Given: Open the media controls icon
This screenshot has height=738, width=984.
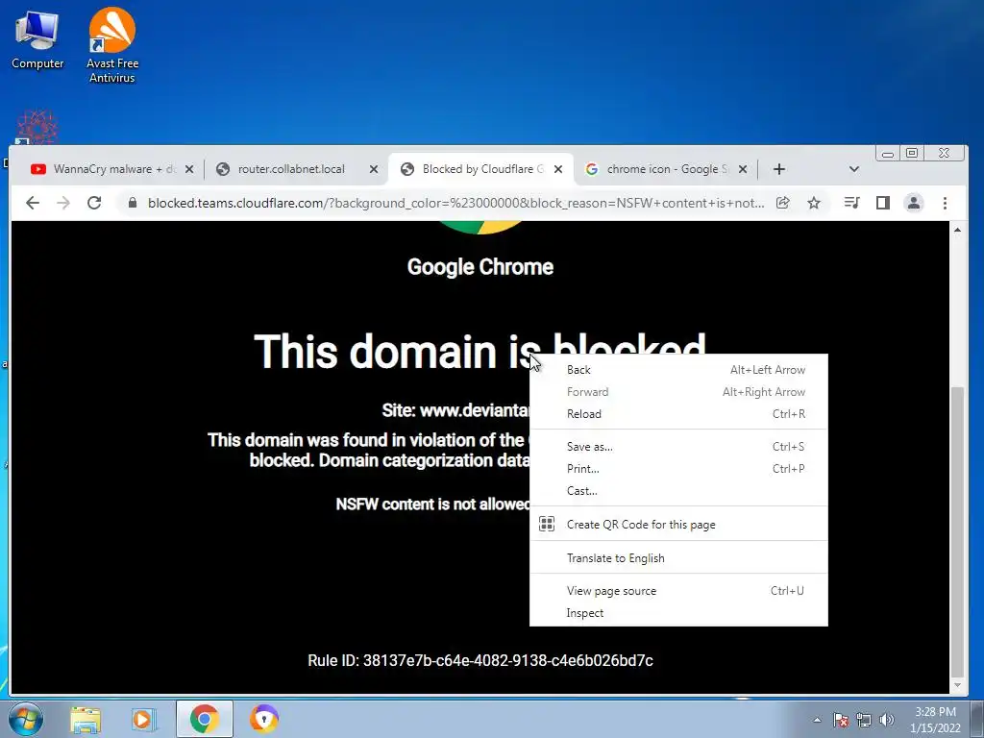Looking at the screenshot, I should click(x=851, y=203).
